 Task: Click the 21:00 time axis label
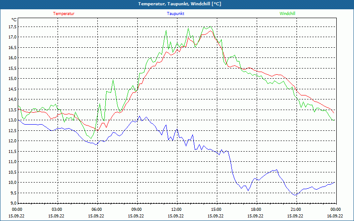296,210
